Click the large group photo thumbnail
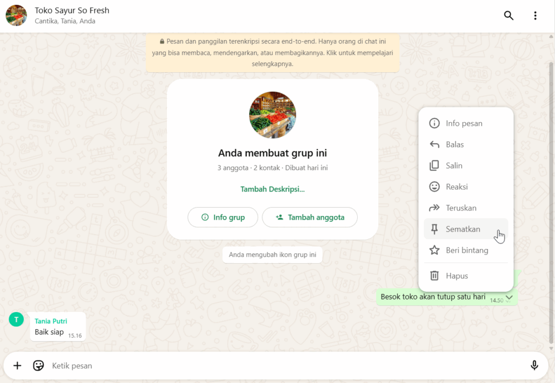This screenshot has height=383, width=555. tap(272, 115)
